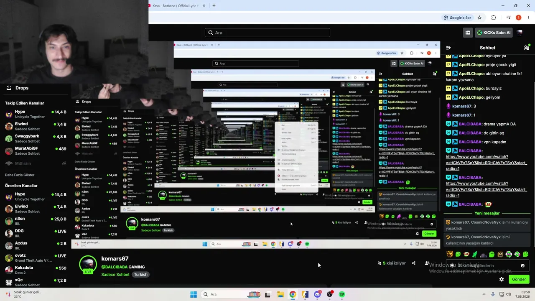Viewport: 535px width, 301px height.
Task: Click the komars67 stream title
Action: [115, 259]
